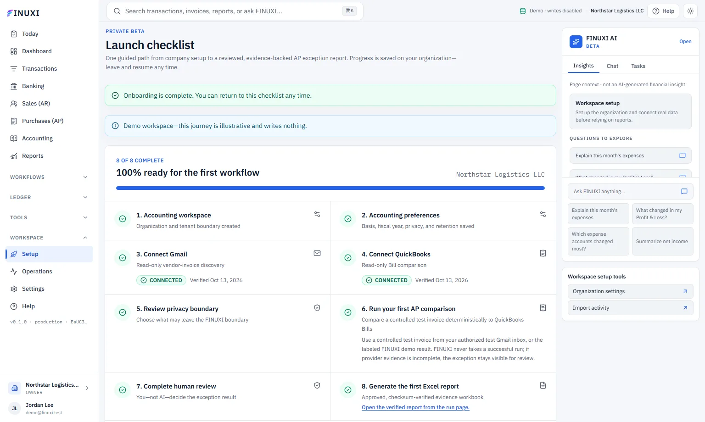Click the checkmark circle for Connect Gmail

[123, 258]
